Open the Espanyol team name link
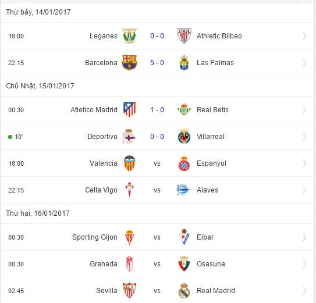This screenshot has width=316, height=303. tap(211, 163)
